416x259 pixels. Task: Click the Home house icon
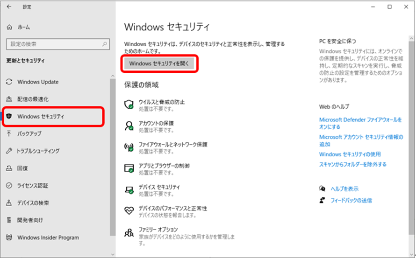click(x=9, y=27)
